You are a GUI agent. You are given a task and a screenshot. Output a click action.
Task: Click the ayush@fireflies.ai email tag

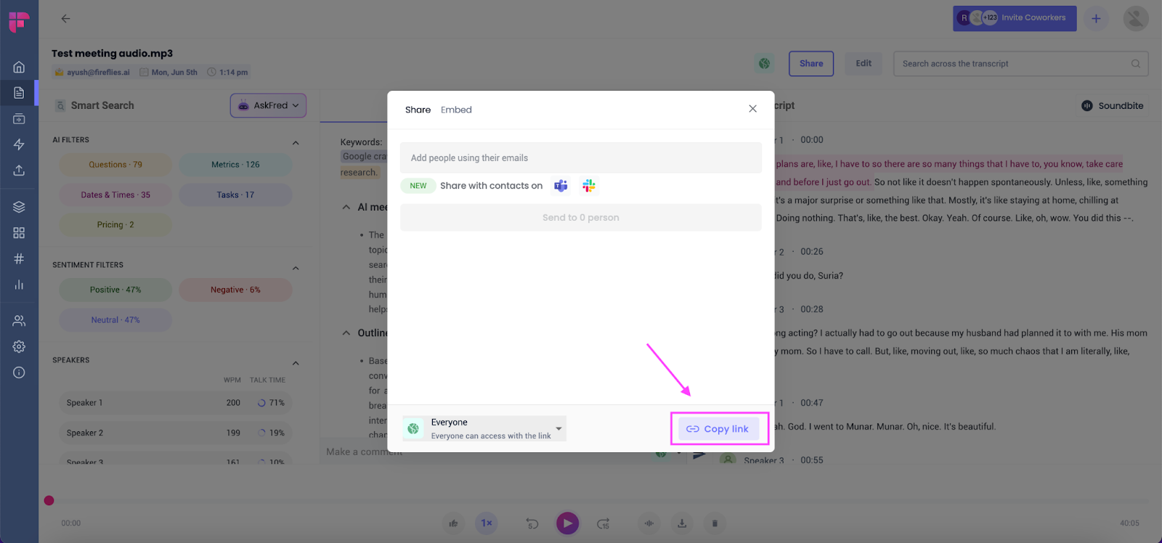point(92,73)
